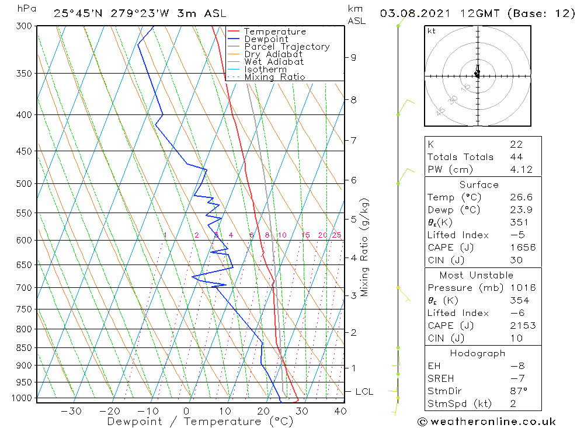Click the Temperature legend entry
Screen dimensions: 584x428
[x=275, y=32]
